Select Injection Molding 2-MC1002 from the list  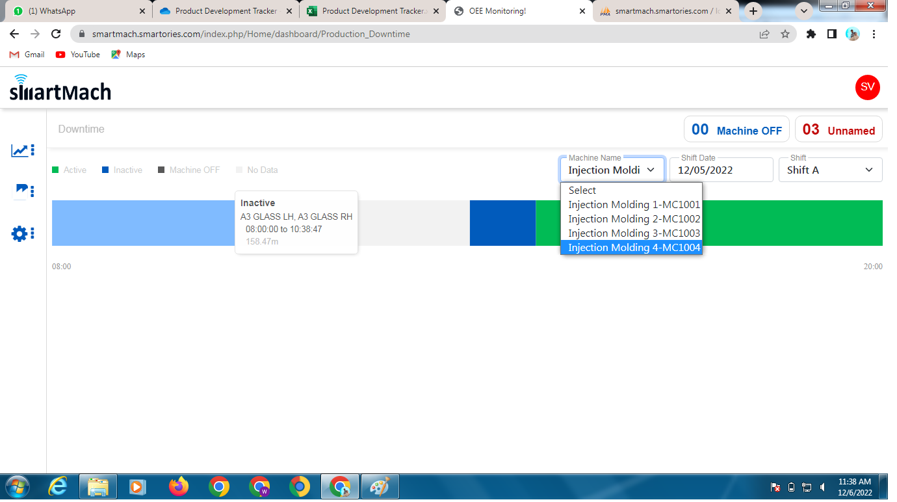pyautogui.click(x=634, y=218)
